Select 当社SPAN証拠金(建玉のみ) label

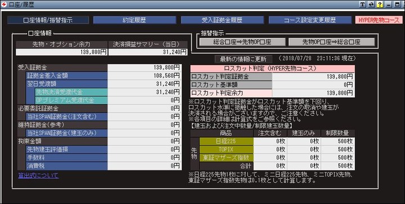point(66,133)
